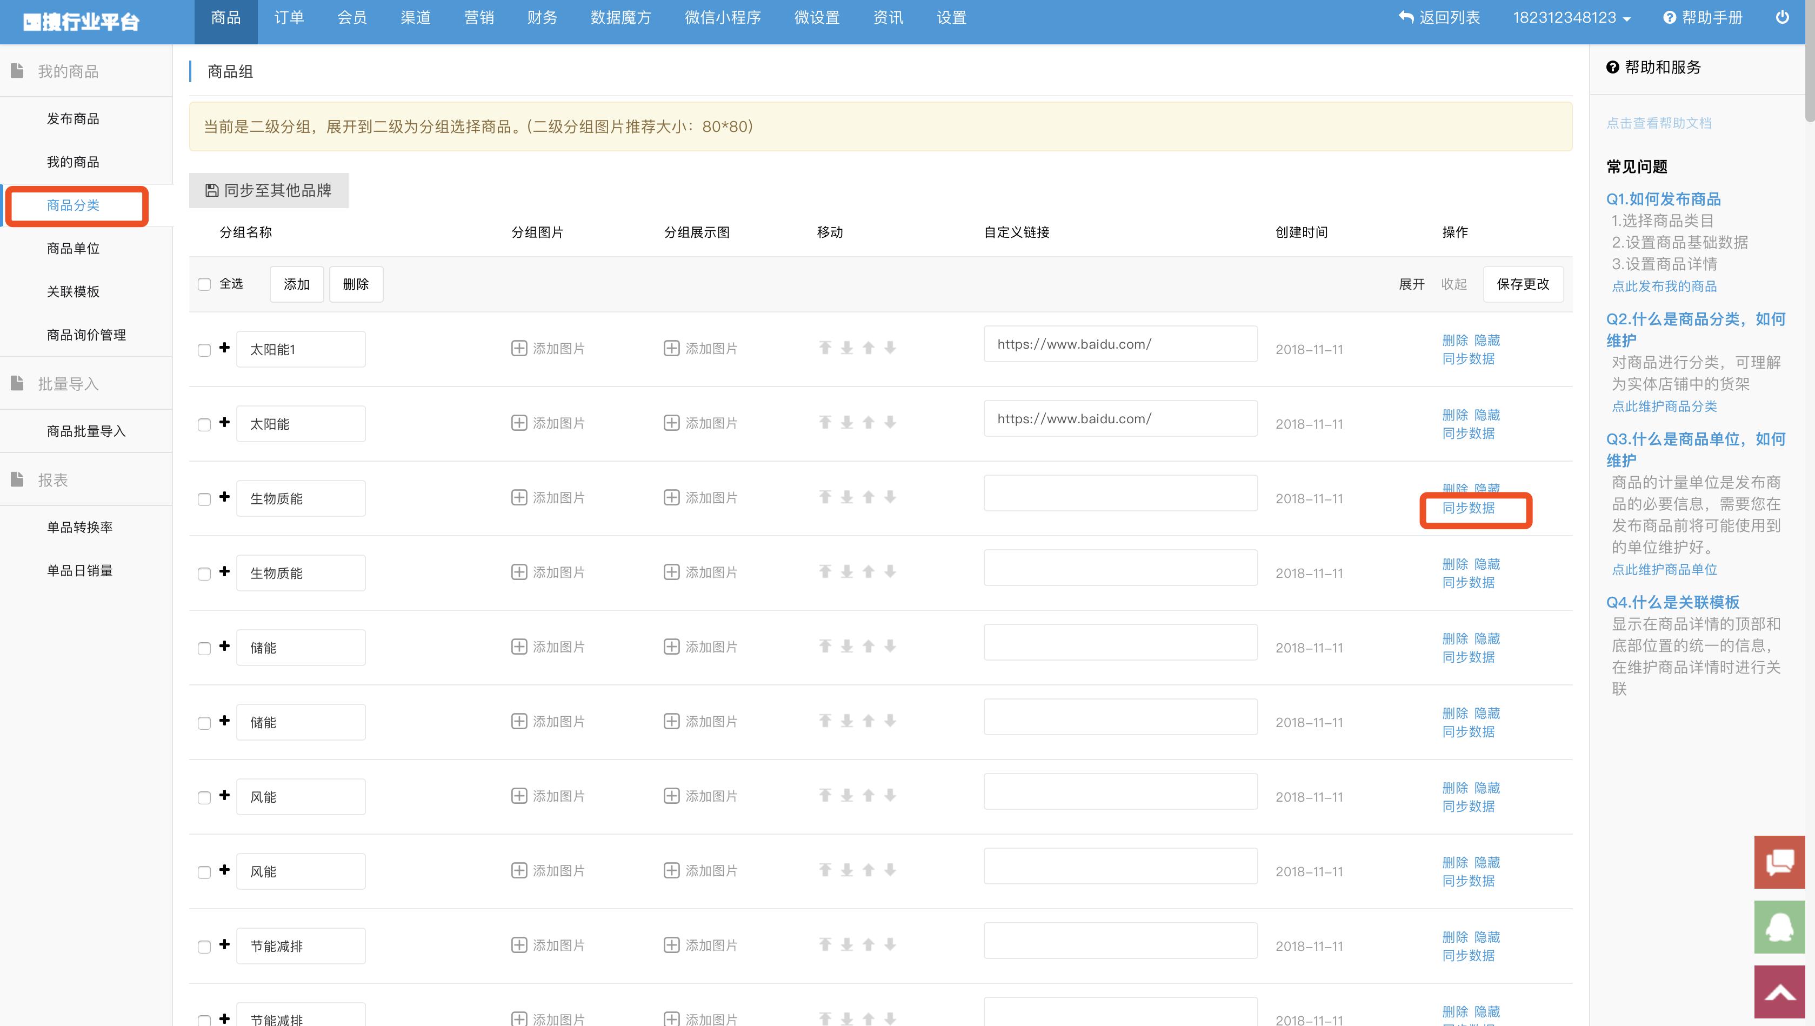Click the 添加 button in toolbar row
Screen dimensions: 1815x1026
pyautogui.click(x=297, y=284)
